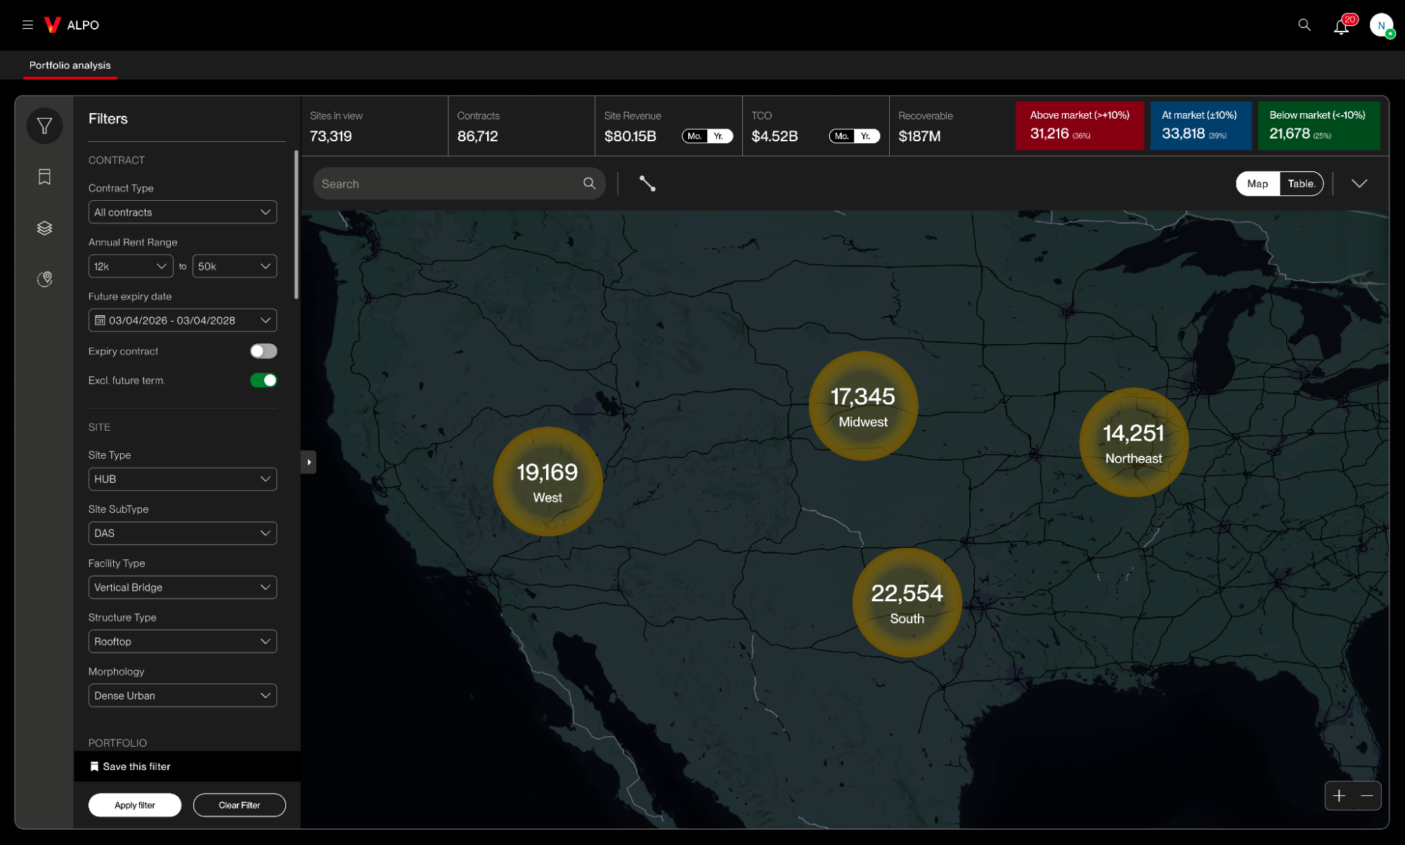Open the 50k maximum rent dropdown
Screen dimensions: 1405x845
(235, 266)
